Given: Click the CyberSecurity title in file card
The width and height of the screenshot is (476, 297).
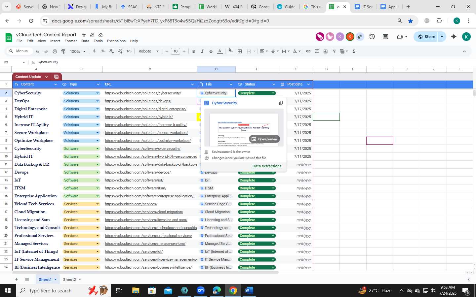Looking at the screenshot, I should [x=224, y=103].
